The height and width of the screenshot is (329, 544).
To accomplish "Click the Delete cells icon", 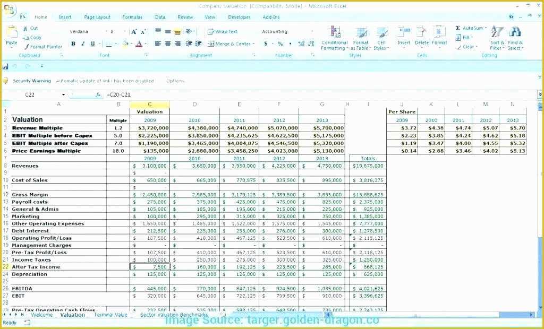I will (422, 32).
